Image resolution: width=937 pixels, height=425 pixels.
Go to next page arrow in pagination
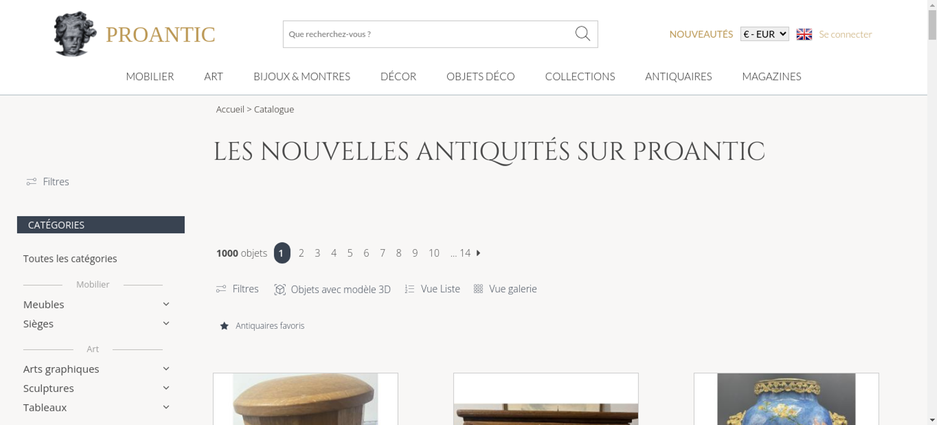tap(478, 253)
